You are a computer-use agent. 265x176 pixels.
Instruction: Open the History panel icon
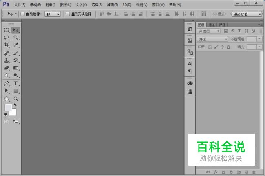[190, 29]
